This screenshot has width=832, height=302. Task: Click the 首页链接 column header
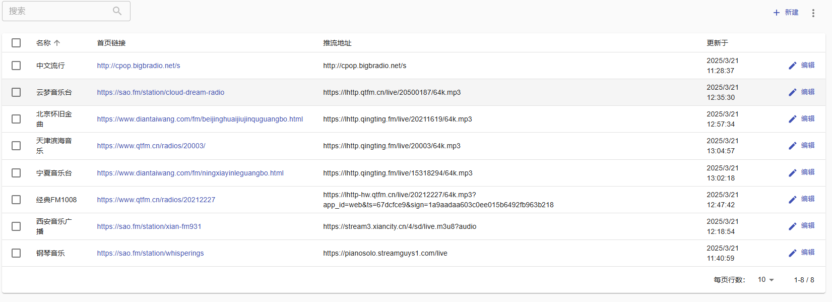click(111, 43)
